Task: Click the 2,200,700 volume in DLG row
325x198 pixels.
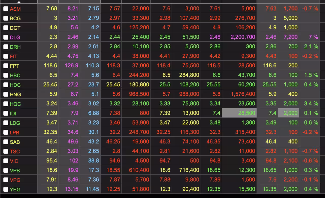Action: [243, 37]
